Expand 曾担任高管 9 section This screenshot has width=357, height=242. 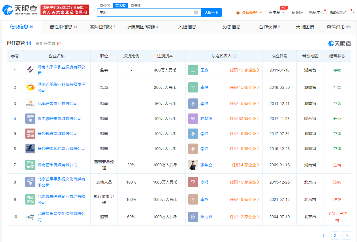[47, 43]
